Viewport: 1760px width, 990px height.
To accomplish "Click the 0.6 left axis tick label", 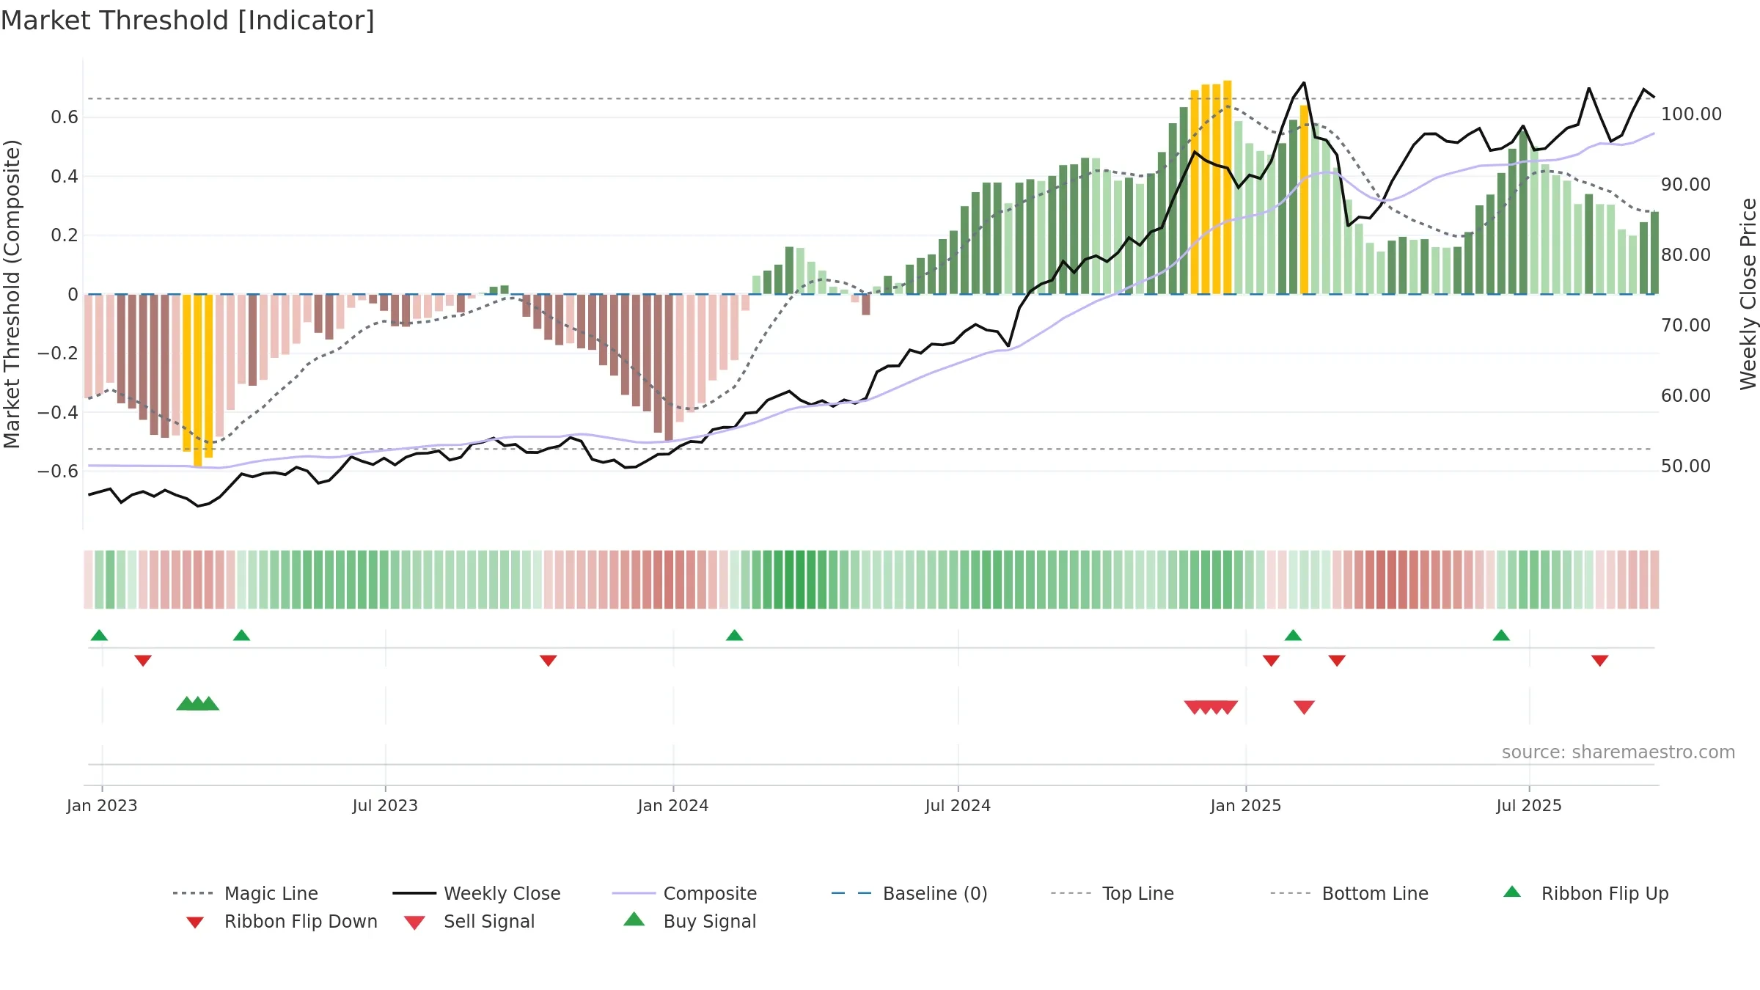I will 65,117.
